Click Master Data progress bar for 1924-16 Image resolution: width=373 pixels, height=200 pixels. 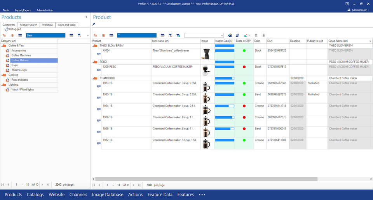point(225,106)
